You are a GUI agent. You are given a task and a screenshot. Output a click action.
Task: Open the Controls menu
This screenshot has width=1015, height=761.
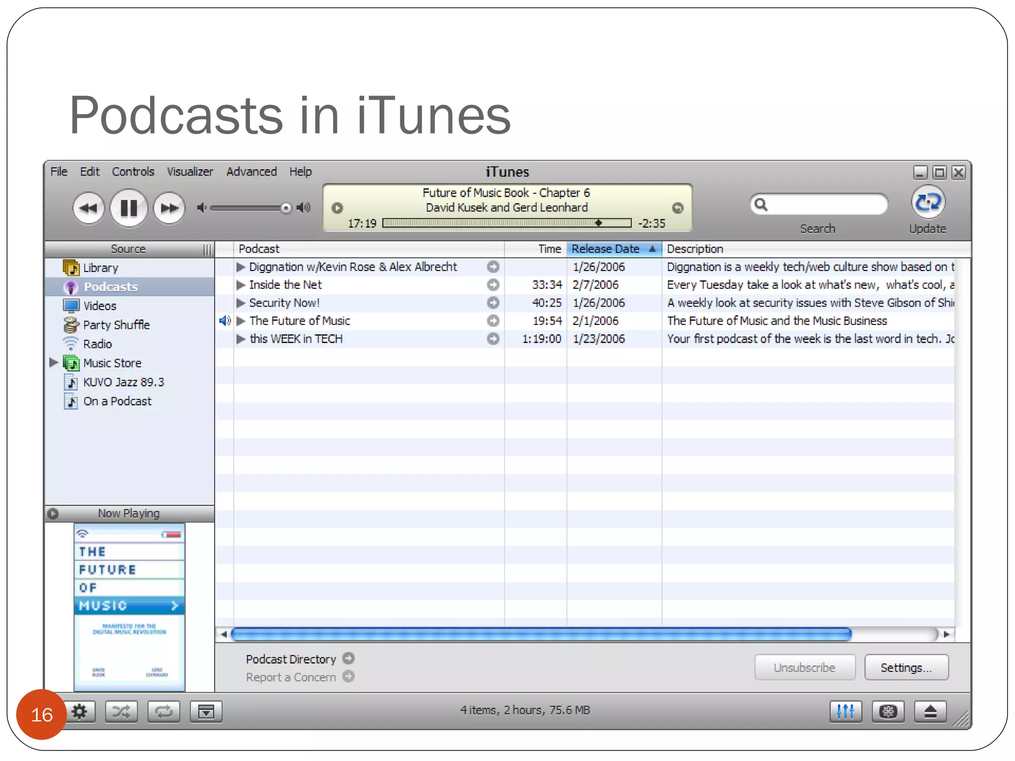[133, 172]
